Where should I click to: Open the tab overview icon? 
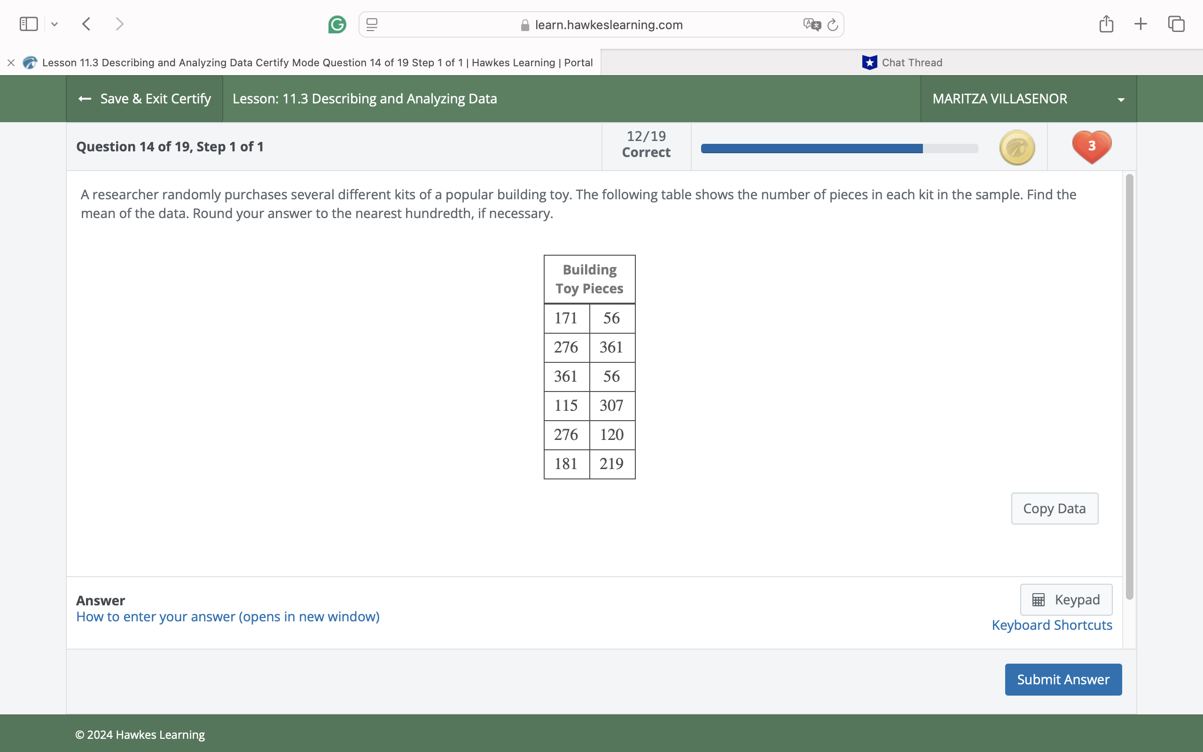point(1175,23)
